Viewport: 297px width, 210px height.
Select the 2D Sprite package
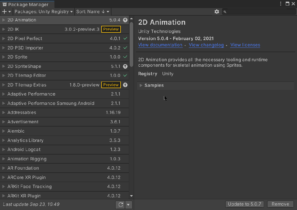64,57
